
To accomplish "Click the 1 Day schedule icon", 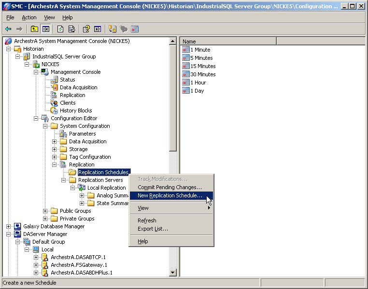I will 186,91.
